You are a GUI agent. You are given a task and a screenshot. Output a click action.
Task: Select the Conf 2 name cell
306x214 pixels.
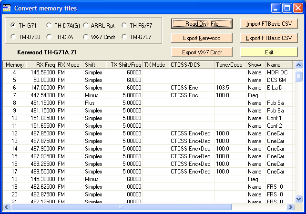coord(279,126)
